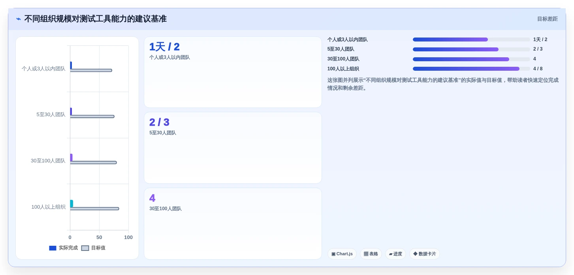This screenshot has height=275, width=574.
Task: Select the 表格 tag
Action: (371, 254)
